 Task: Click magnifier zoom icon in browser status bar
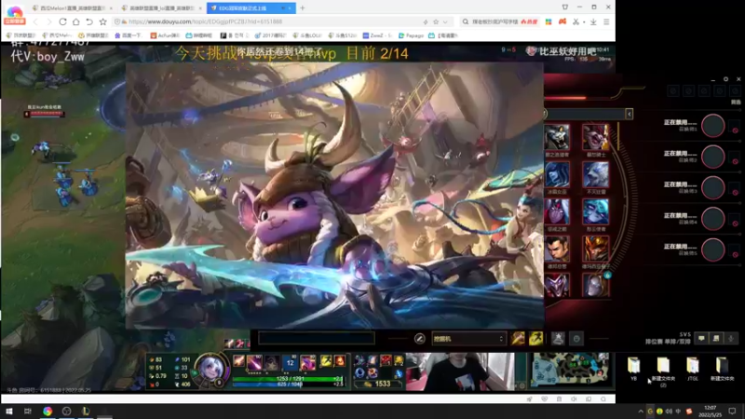coord(603,399)
